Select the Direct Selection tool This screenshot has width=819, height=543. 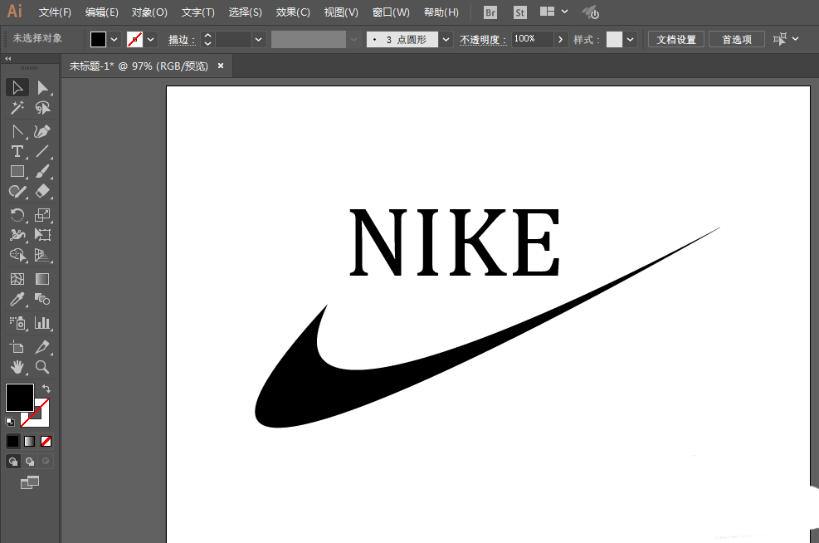coord(42,88)
